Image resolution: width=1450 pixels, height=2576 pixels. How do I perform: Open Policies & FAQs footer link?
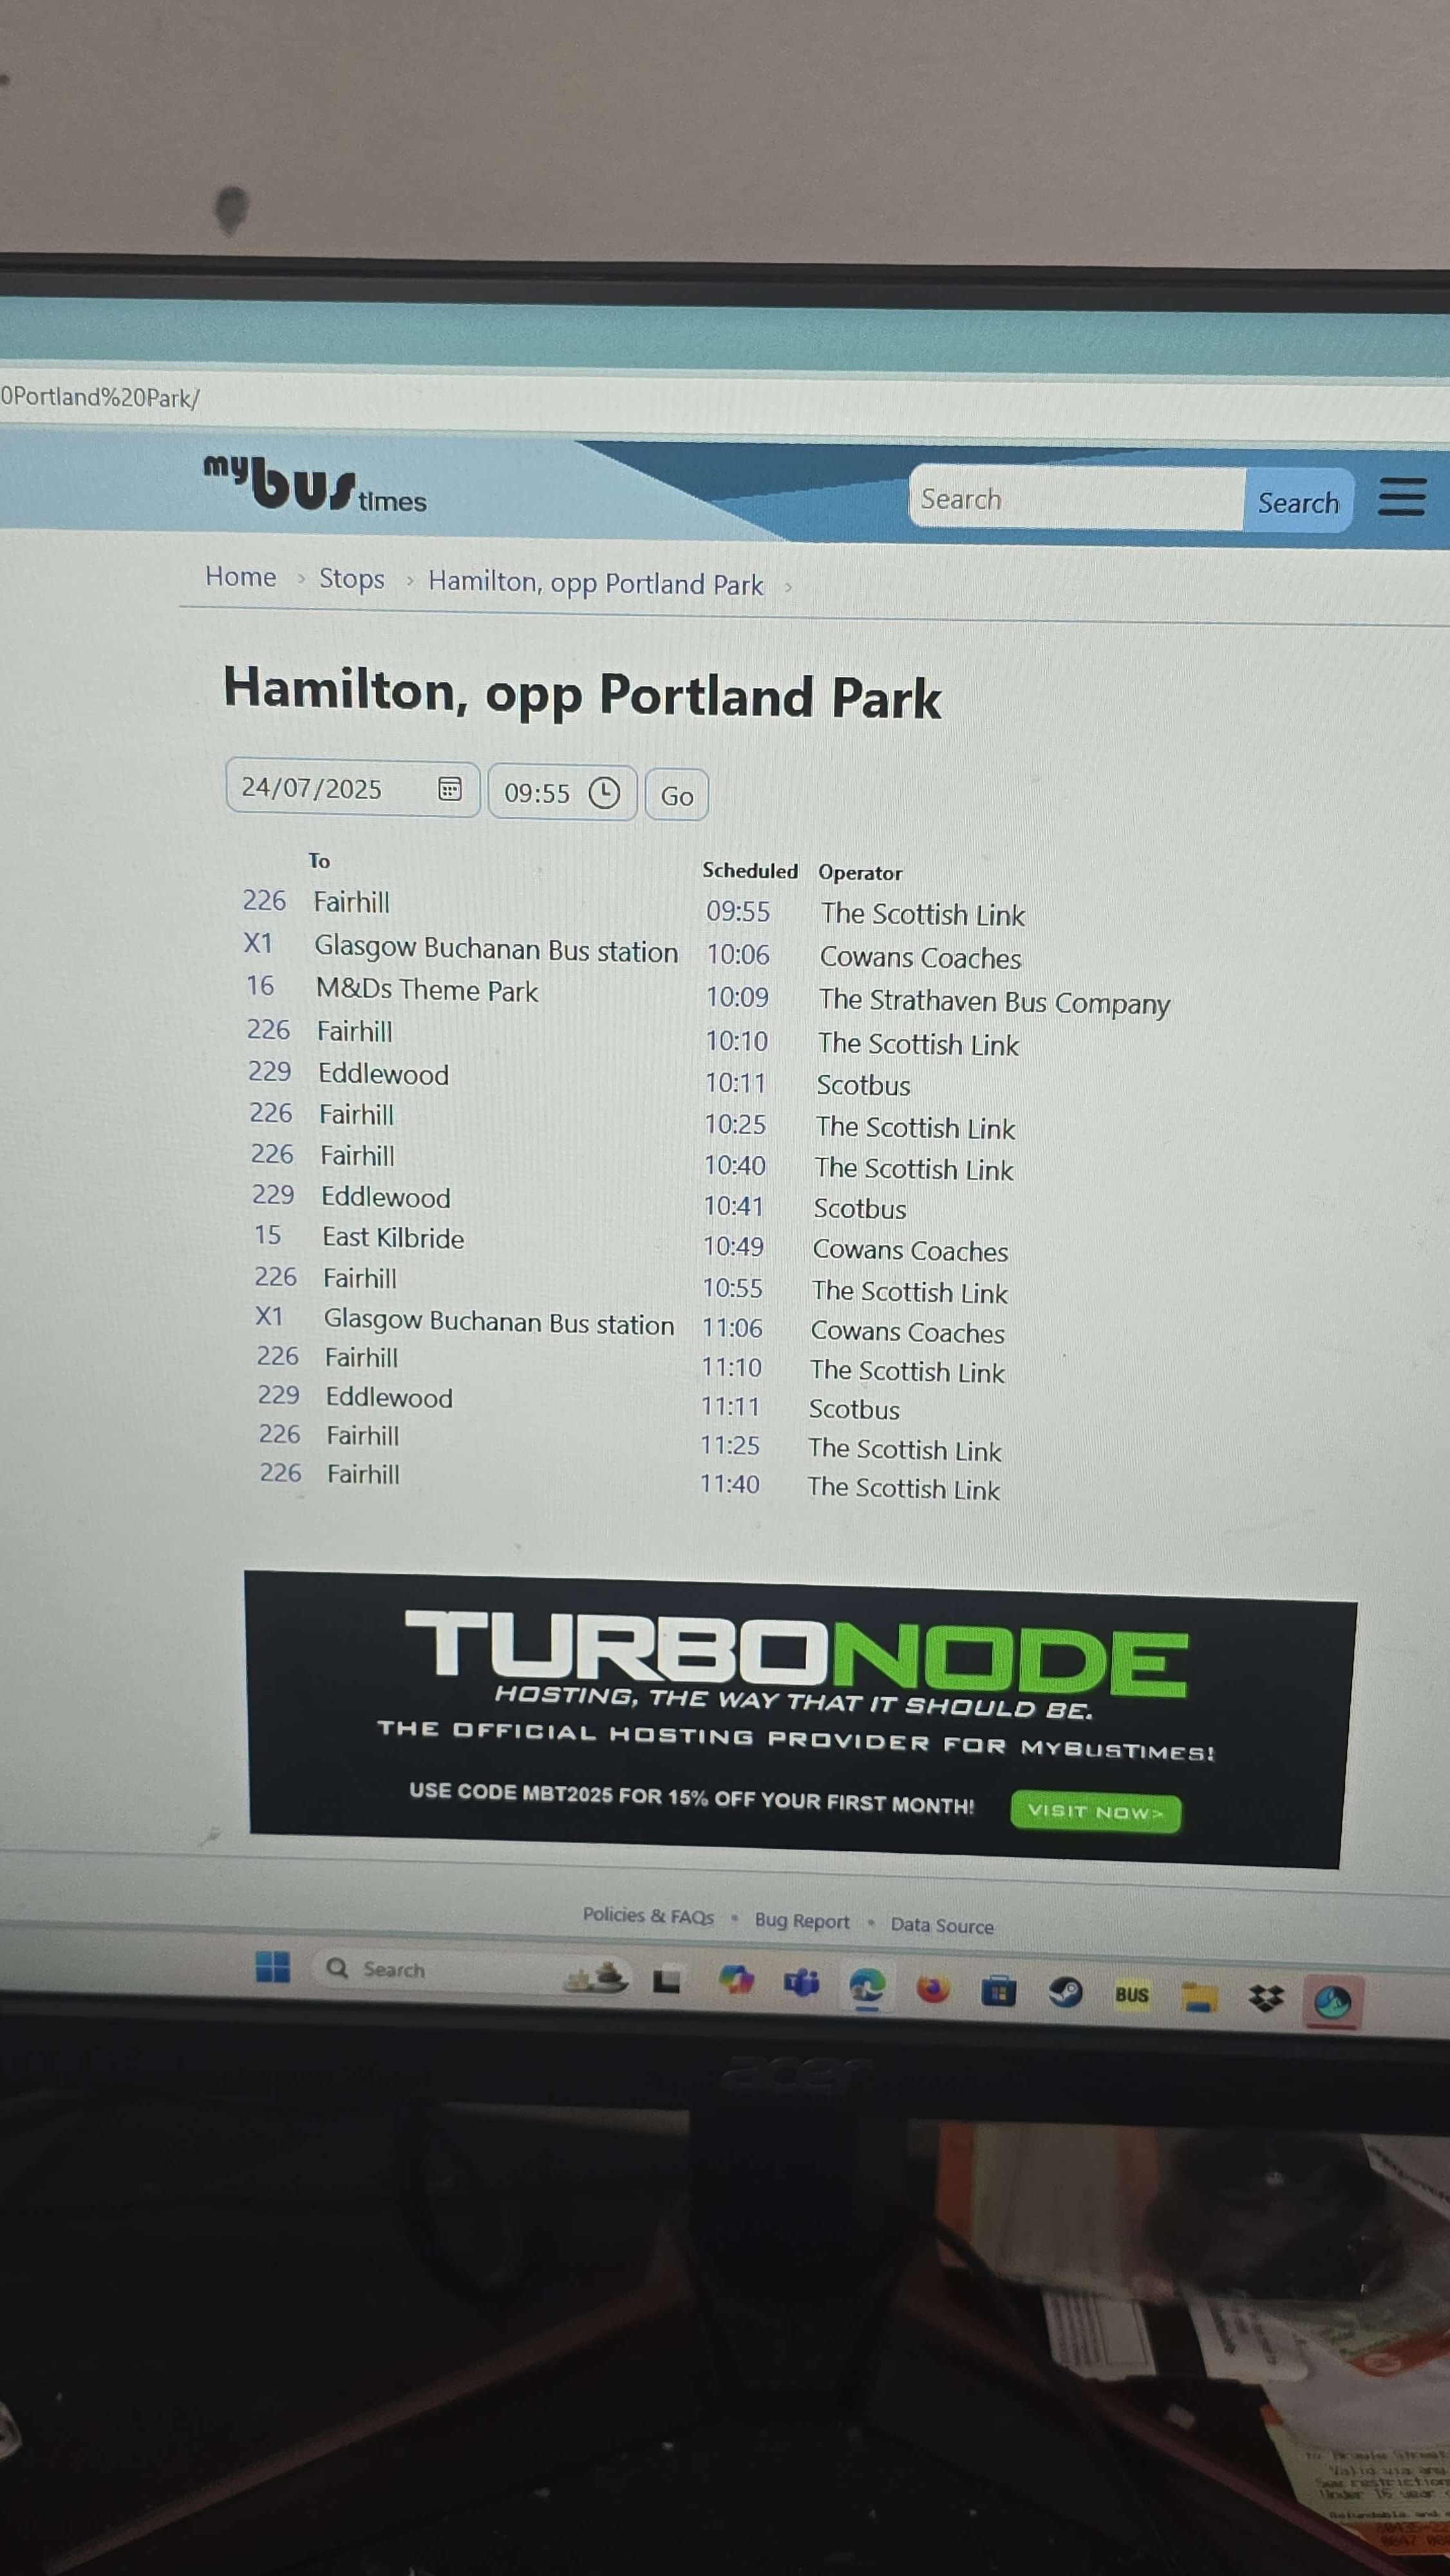pyautogui.click(x=648, y=1915)
